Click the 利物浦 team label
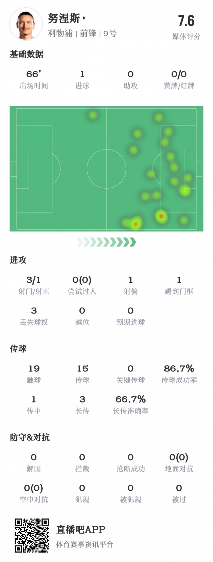 coord(60,34)
